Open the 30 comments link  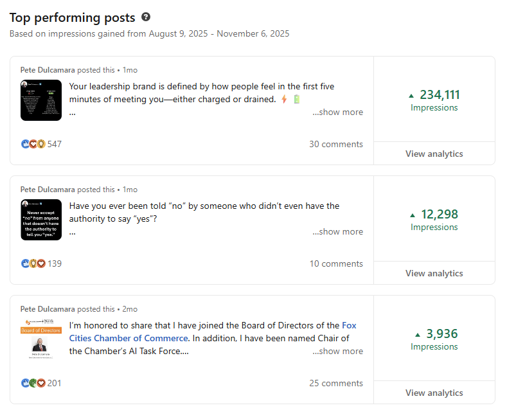tap(335, 144)
